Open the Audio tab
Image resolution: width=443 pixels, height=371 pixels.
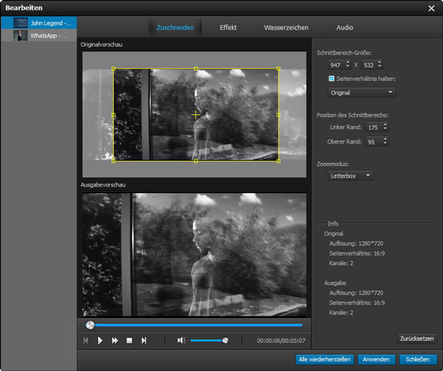click(345, 27)
